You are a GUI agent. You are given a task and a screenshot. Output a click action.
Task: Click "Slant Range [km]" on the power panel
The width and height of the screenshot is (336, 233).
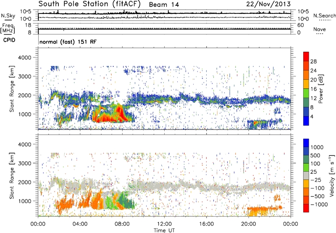click(12, 89)
